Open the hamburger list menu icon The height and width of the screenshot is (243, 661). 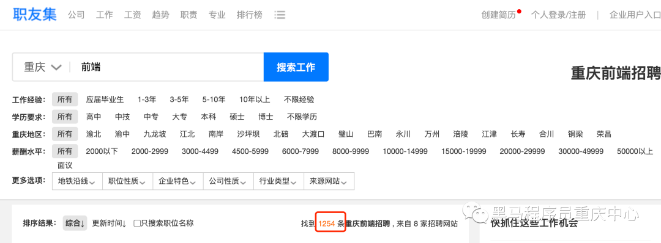pos(280,15)
